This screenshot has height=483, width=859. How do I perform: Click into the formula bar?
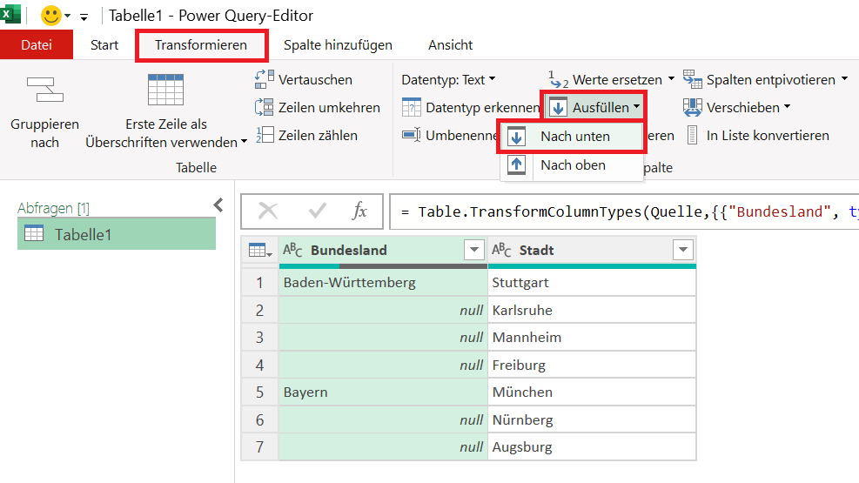coord(624,211)
